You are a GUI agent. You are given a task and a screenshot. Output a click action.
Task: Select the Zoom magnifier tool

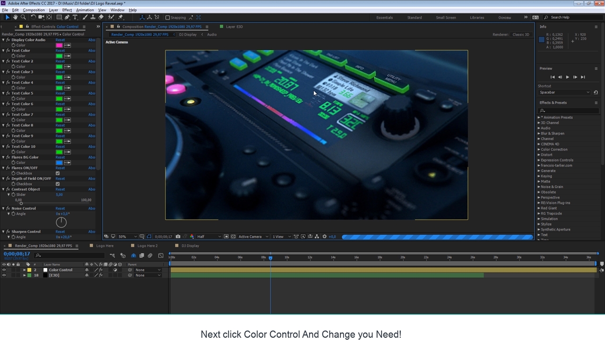coord(23,17)
